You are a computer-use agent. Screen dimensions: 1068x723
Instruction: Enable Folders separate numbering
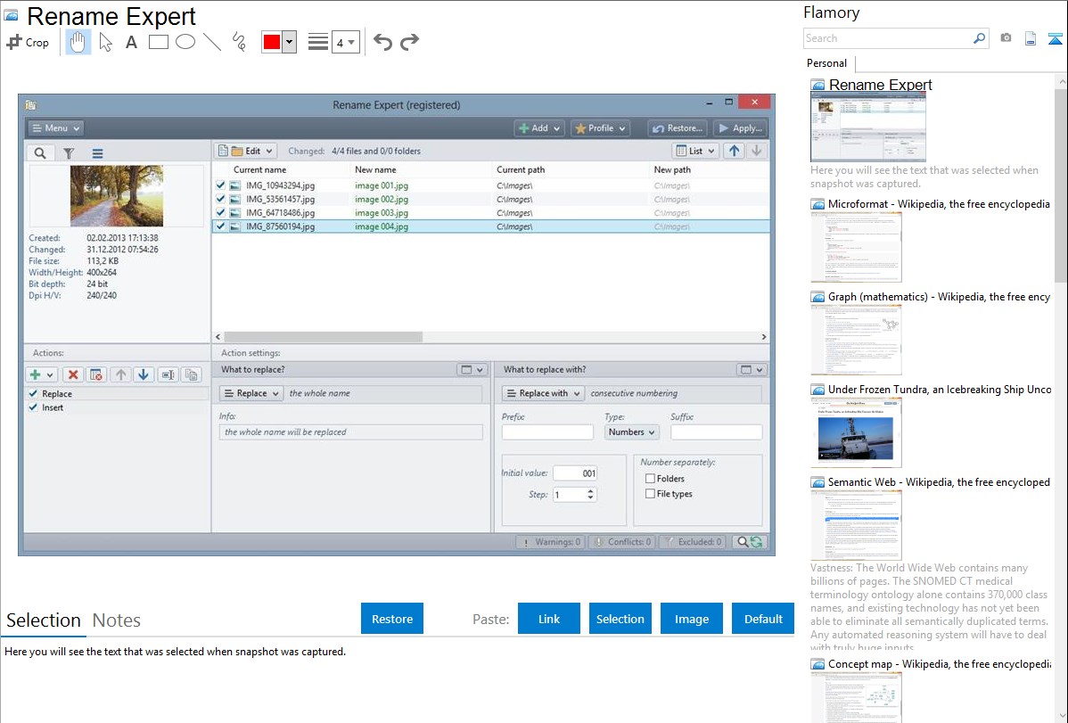pyautogui.click(x=650, y=479)
